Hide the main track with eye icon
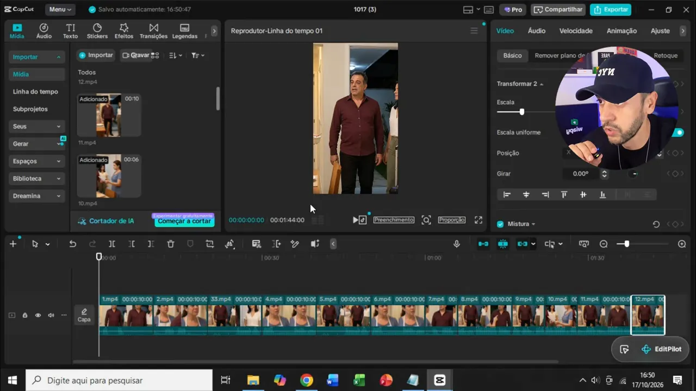Image resolution: width=696 pixels, height=391 pixels. pyautogui.click(x=38, y=315)
